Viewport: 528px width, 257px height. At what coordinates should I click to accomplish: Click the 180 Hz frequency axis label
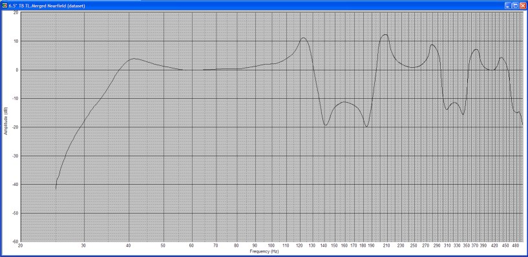[x=363, y=245]
